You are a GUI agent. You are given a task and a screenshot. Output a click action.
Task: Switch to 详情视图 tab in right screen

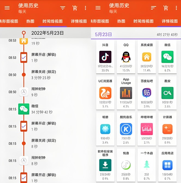pyautogui.click(x=170, y=21)
